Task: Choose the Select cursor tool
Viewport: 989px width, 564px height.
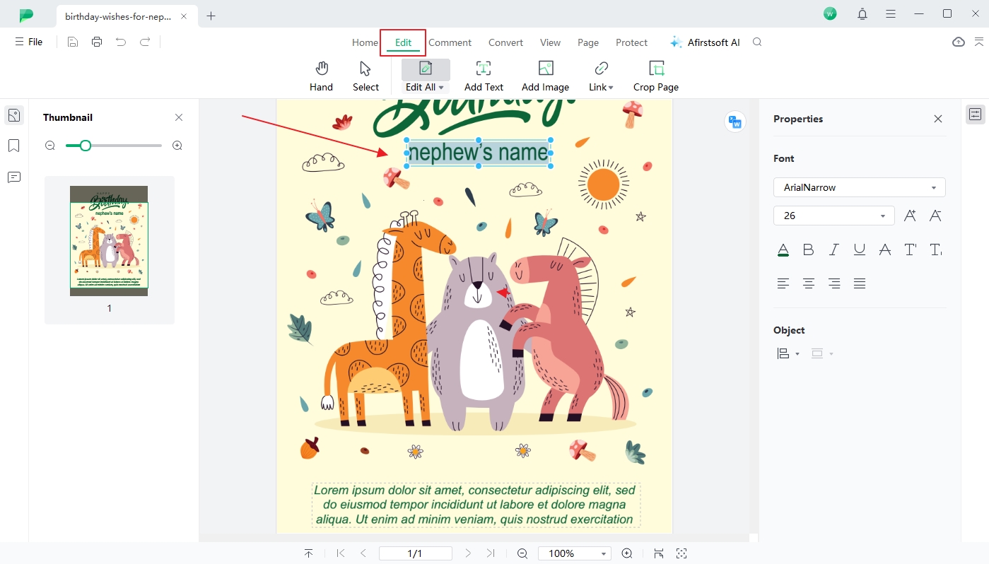Action: click(365, 76)
